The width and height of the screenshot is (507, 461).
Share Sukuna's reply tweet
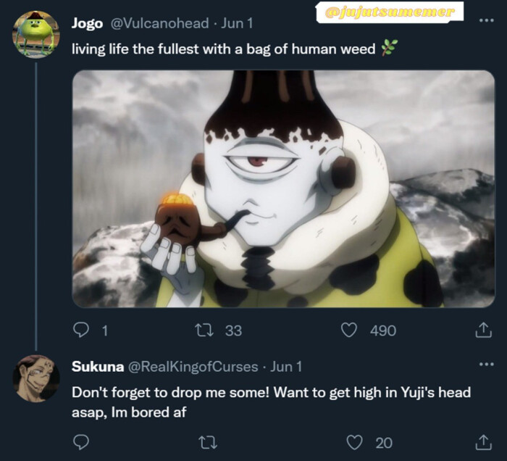click(x=482, y=442)
